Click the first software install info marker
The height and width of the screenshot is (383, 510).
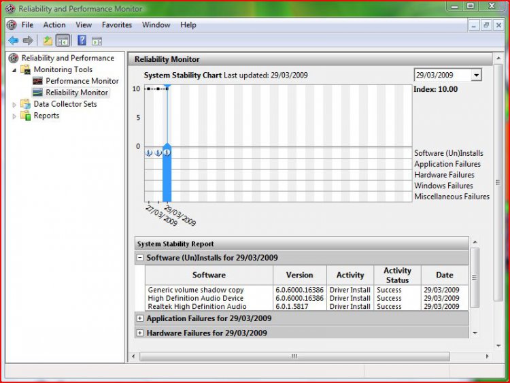(149, 152)
